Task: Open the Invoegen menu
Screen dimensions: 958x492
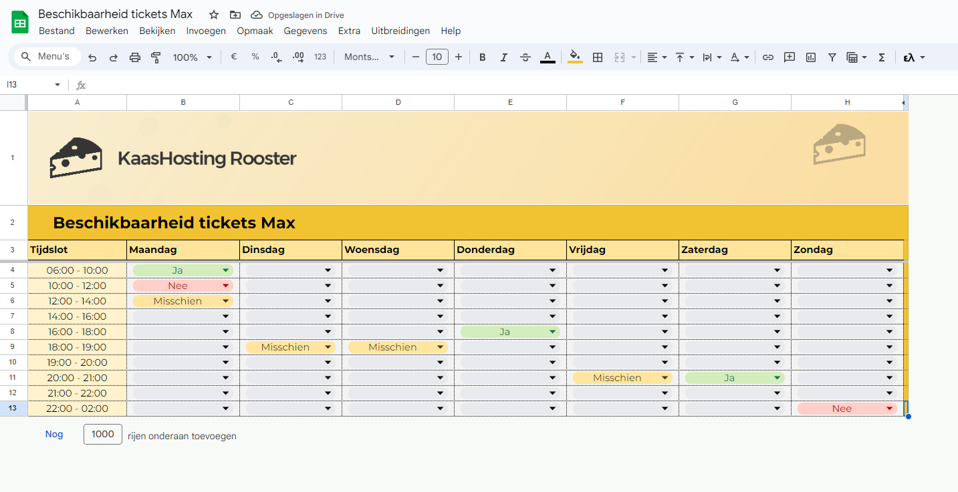Action: 206,31
